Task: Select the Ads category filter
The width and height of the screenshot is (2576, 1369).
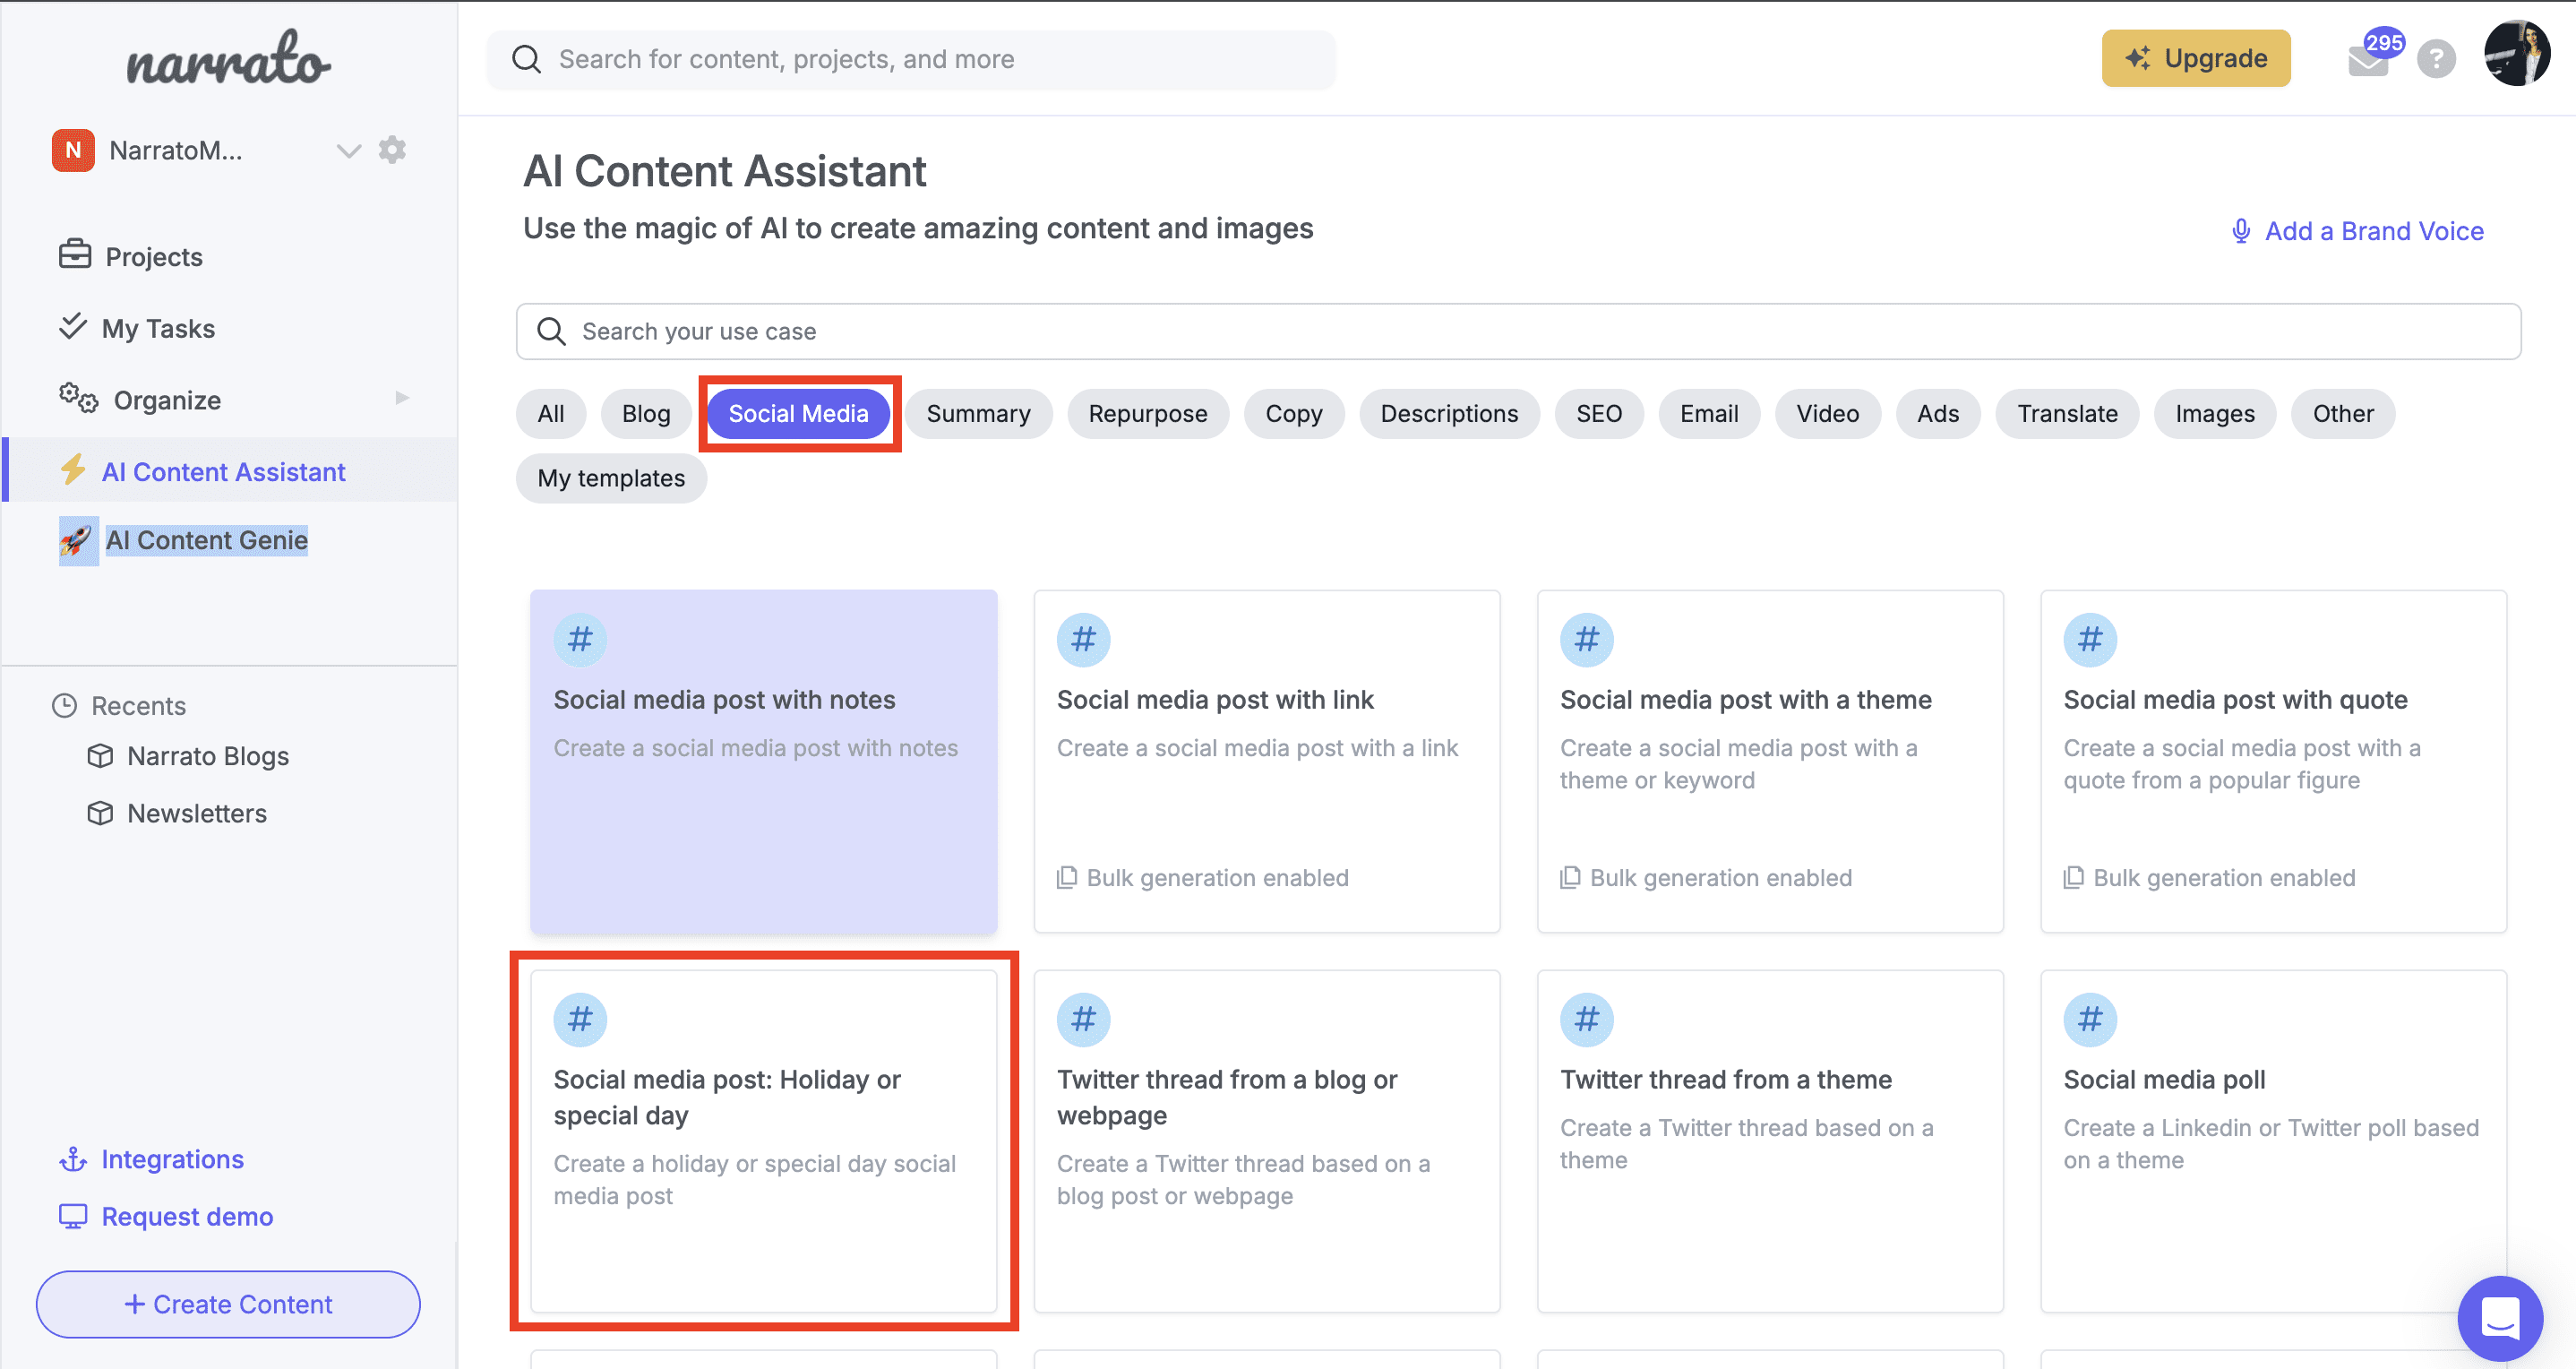Action: point(1938,414)
